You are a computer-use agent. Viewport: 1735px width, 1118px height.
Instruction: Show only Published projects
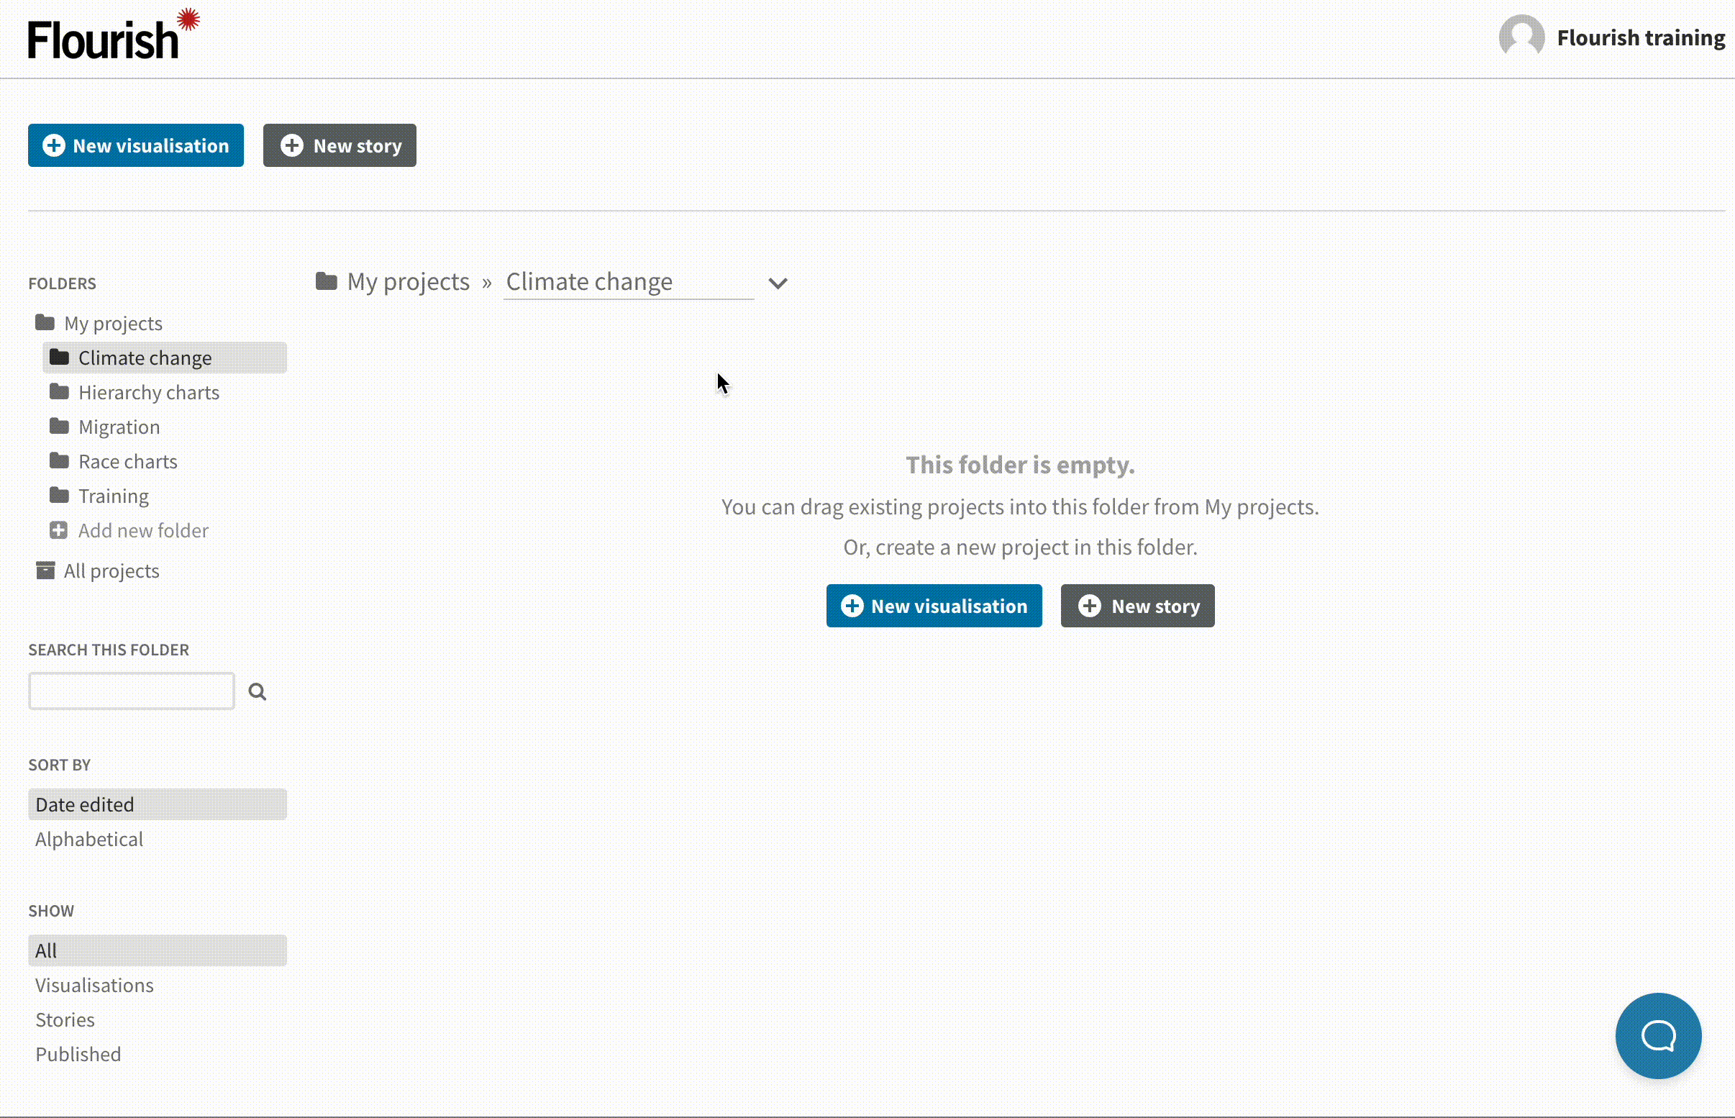click(78, 1054)
